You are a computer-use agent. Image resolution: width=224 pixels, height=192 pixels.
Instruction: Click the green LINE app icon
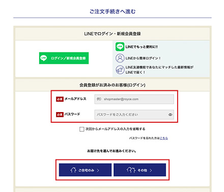(x=120, y=47)
